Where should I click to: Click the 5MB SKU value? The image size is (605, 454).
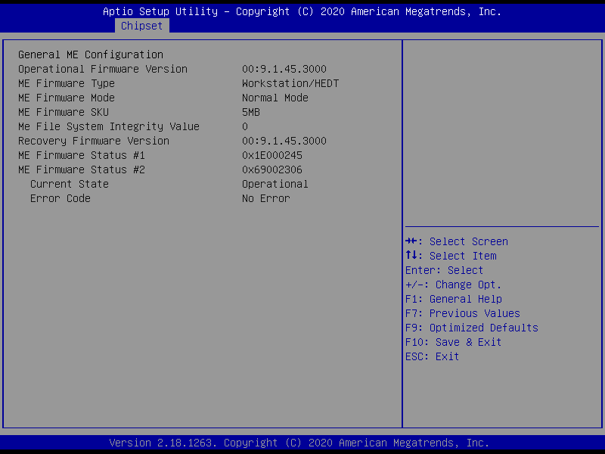(x=251, y=112)
